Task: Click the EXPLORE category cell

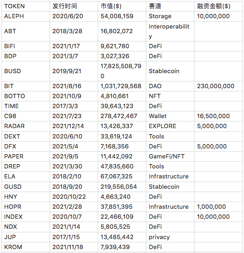Action: (x=170, y=126)
